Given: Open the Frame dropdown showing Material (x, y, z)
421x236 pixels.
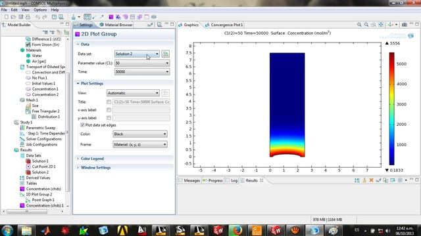Looking at the screenshot, I should (x=140, y=144).
